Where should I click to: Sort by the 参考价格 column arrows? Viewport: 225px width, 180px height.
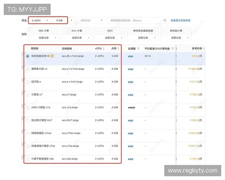click(204, 49)
